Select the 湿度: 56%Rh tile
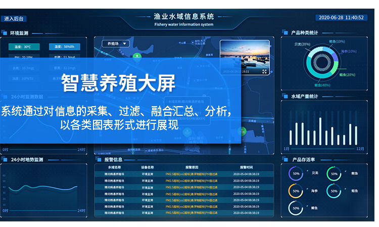 (64, 47)
